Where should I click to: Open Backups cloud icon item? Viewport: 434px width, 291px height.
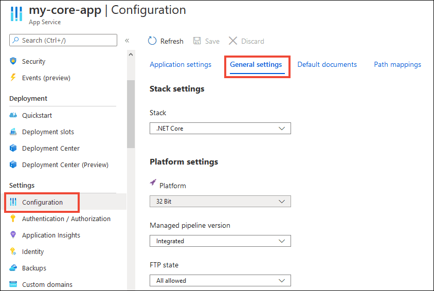pyautogui.click(x=13, y=268)
